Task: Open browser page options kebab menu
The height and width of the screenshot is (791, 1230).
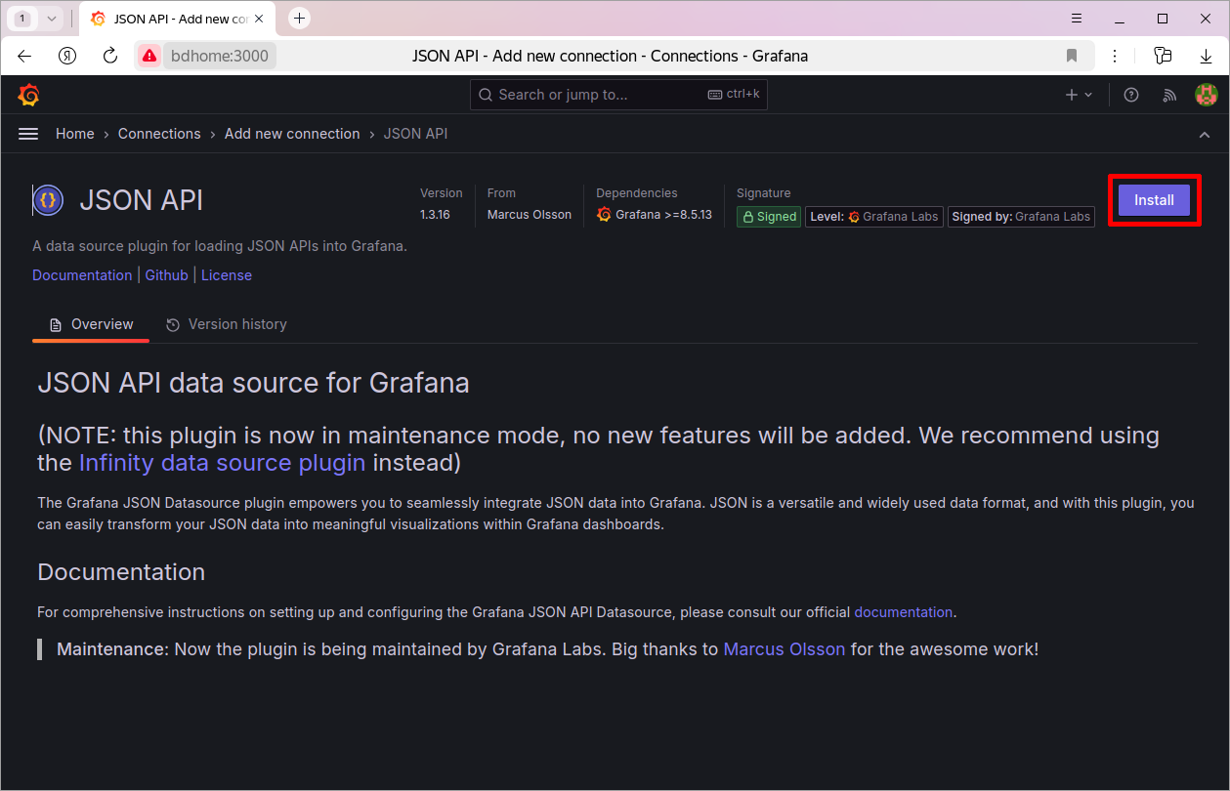Action: click(x=1115, y=56)
